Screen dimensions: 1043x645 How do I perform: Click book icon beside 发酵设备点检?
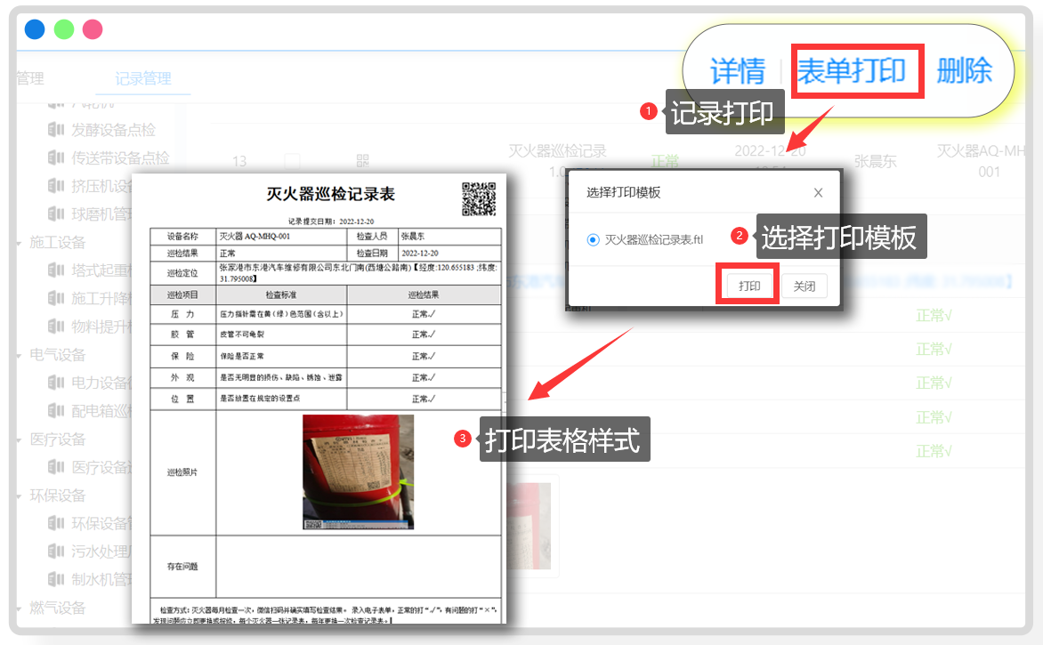pos(56,129)
